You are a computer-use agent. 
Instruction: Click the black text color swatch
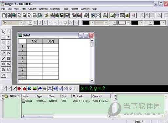coord(86,23)
